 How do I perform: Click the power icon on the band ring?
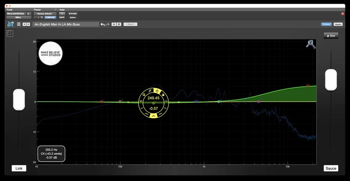coord(157,91)
